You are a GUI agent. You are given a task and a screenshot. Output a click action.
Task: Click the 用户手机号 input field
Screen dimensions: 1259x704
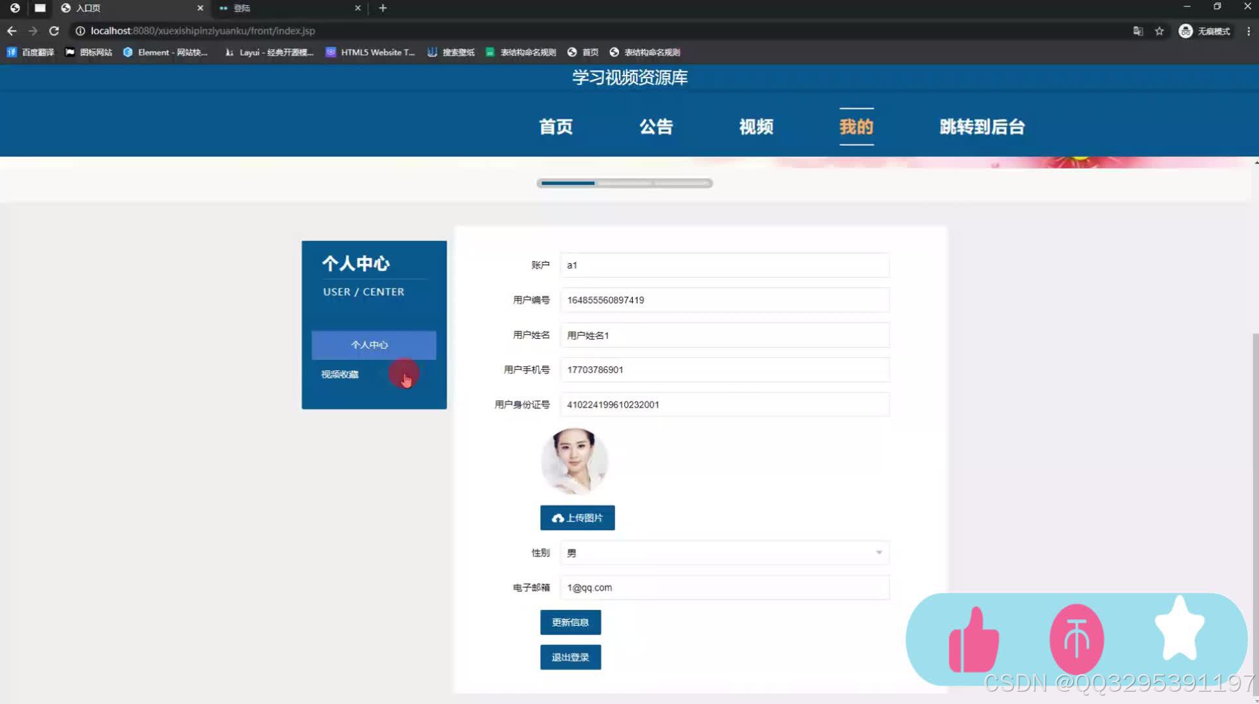tap(725, 370)
